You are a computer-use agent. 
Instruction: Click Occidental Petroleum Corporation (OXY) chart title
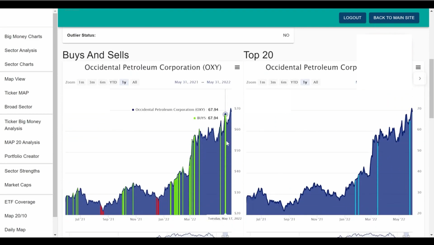pos(153,67)
